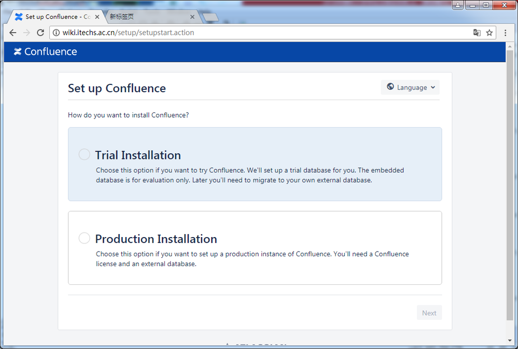The width and height of the screenshot is (518, 349).
Task: Click the address bar URL field
Action: [x=273, y=33]
